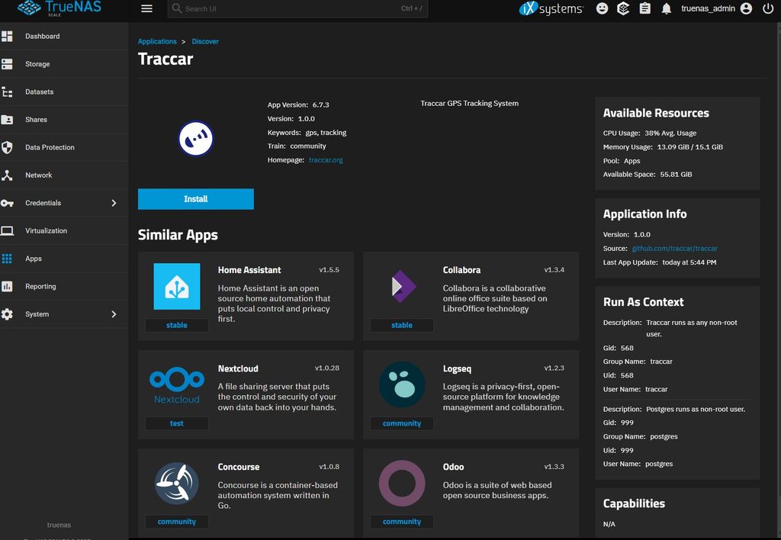Open the Dashboard sidebar icon
Viewport: 781px width, 540px height.
click(7, 36)
